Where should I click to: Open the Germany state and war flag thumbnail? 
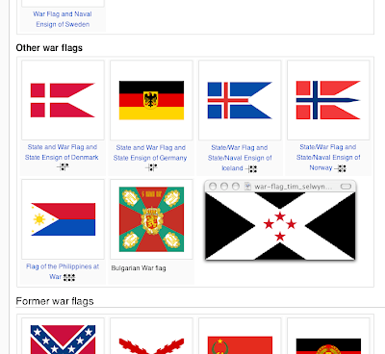point(151,100)
